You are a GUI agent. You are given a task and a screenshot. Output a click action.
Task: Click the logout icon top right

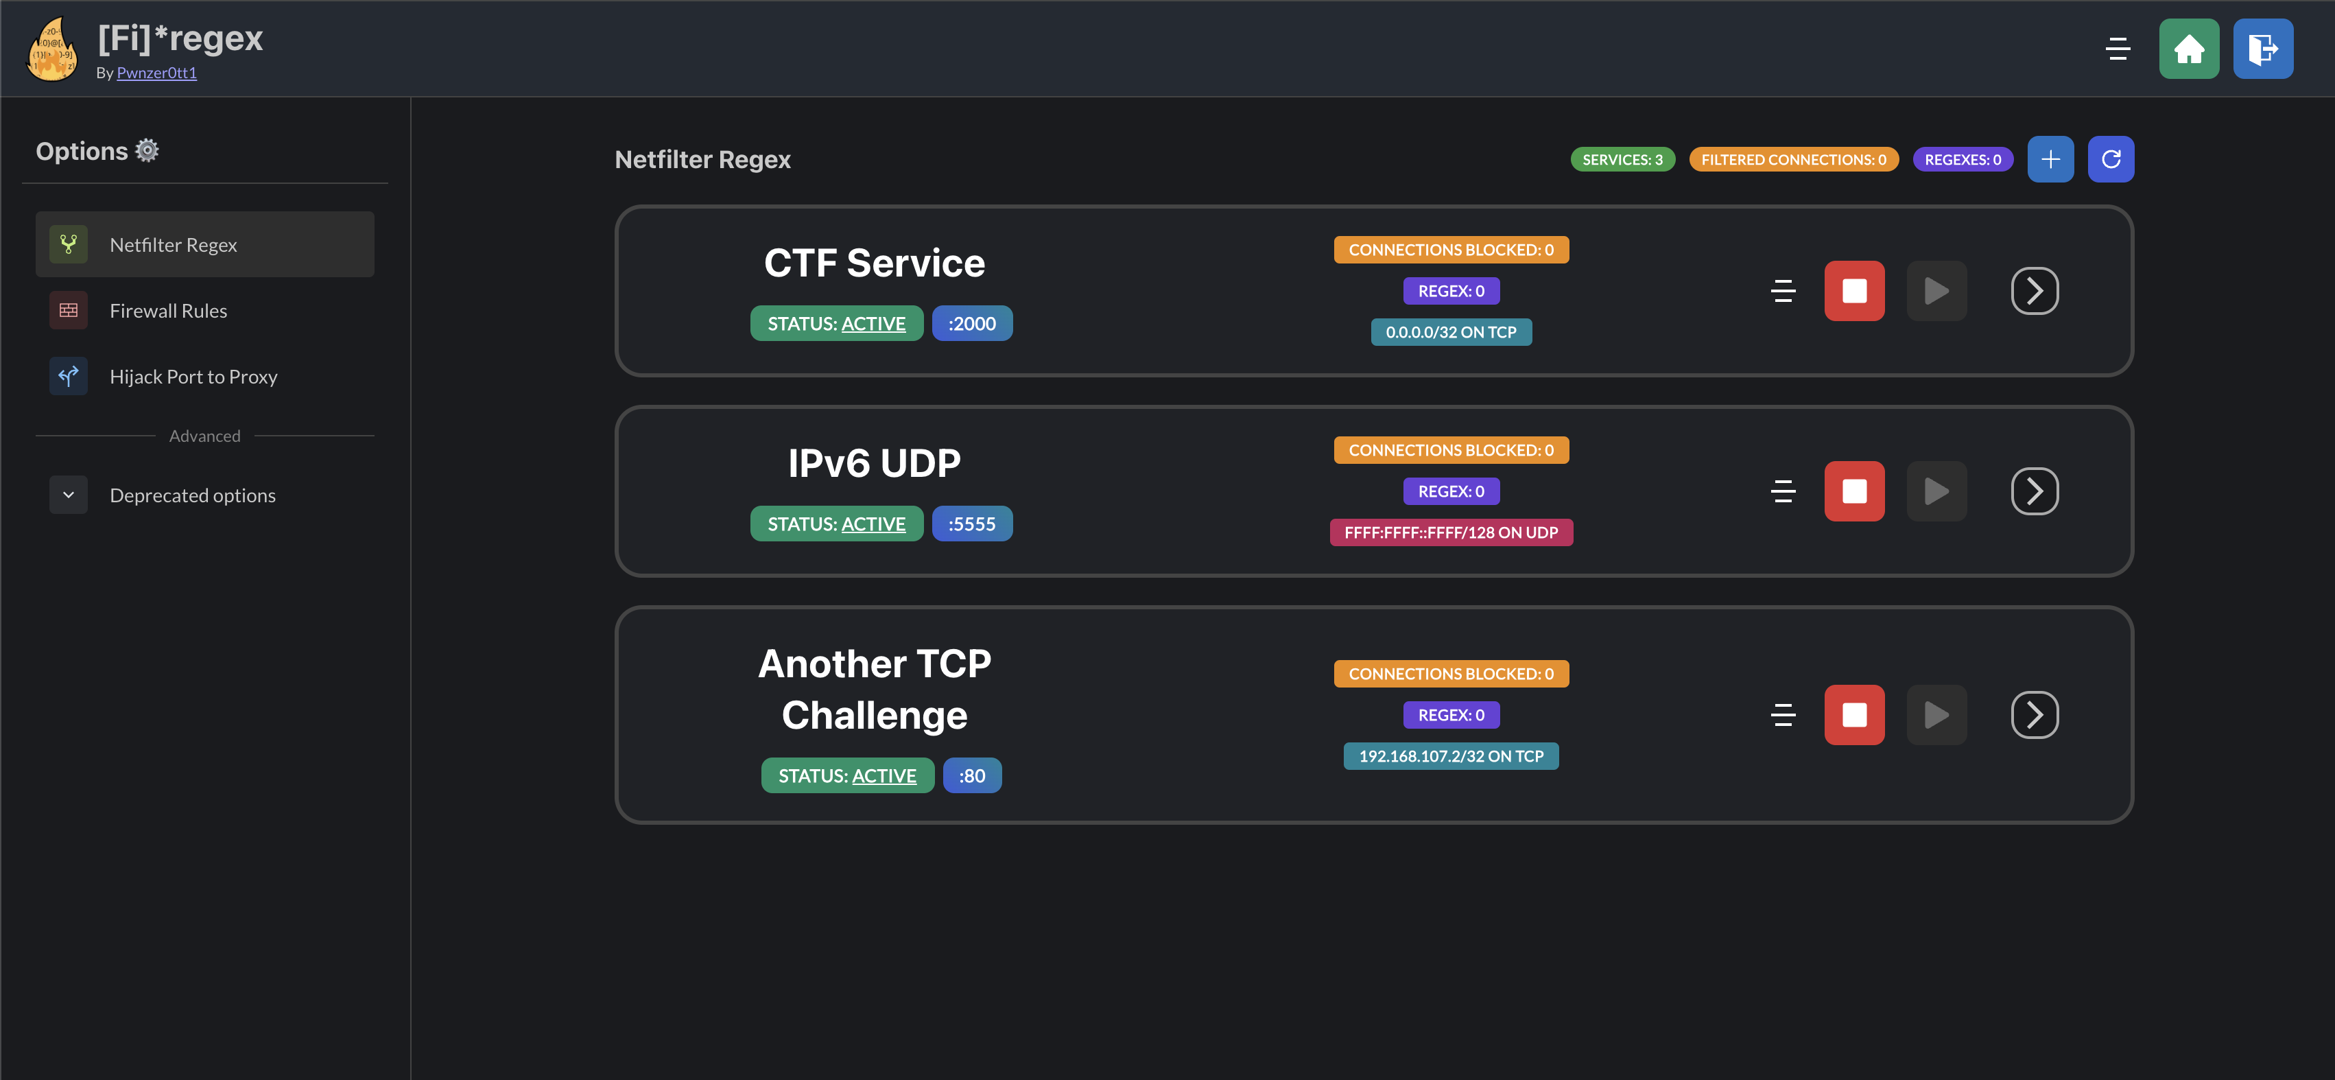click(2262, 49)
